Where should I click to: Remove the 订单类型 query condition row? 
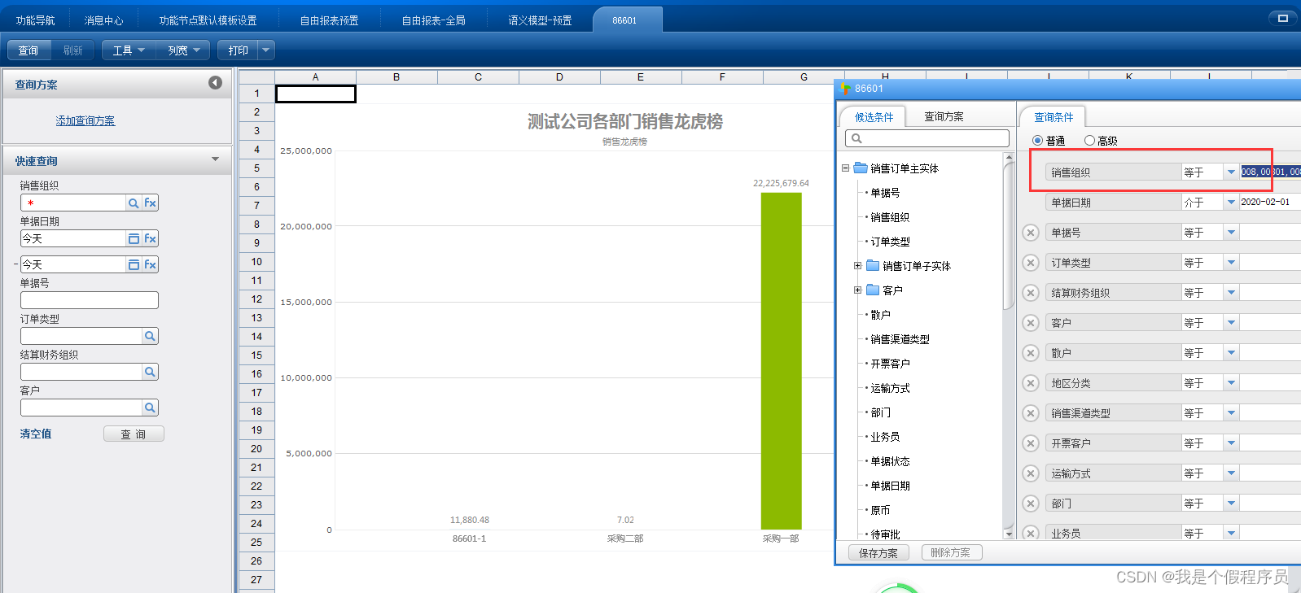pyautogui.click(x=1031, y=263)
